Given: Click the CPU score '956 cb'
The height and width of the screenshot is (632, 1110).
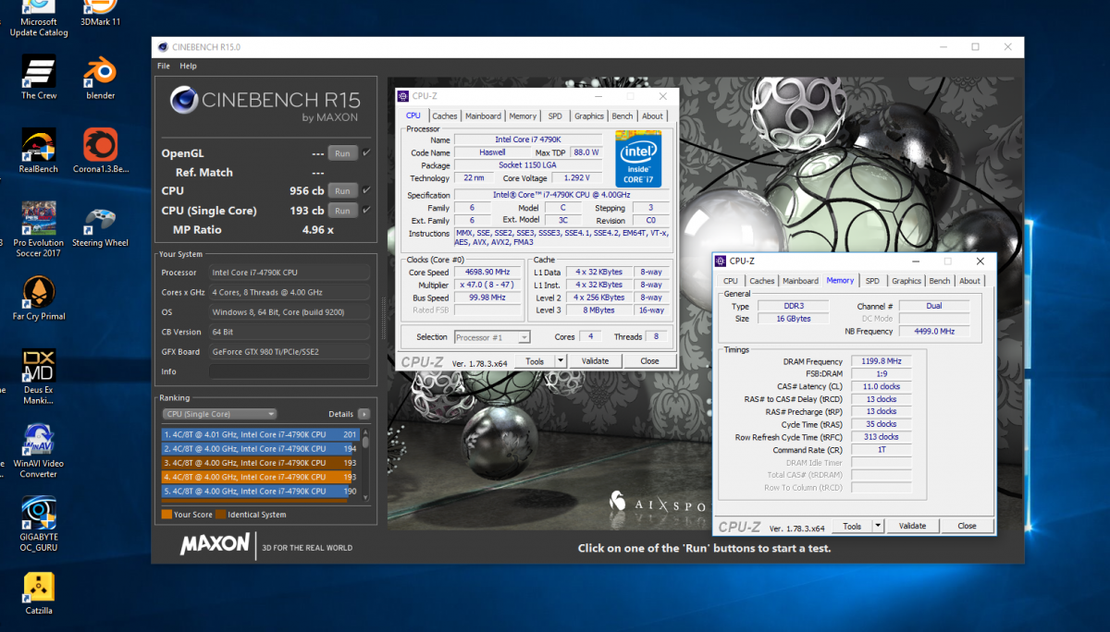Looking at the screenshot, I should (306, 191).
